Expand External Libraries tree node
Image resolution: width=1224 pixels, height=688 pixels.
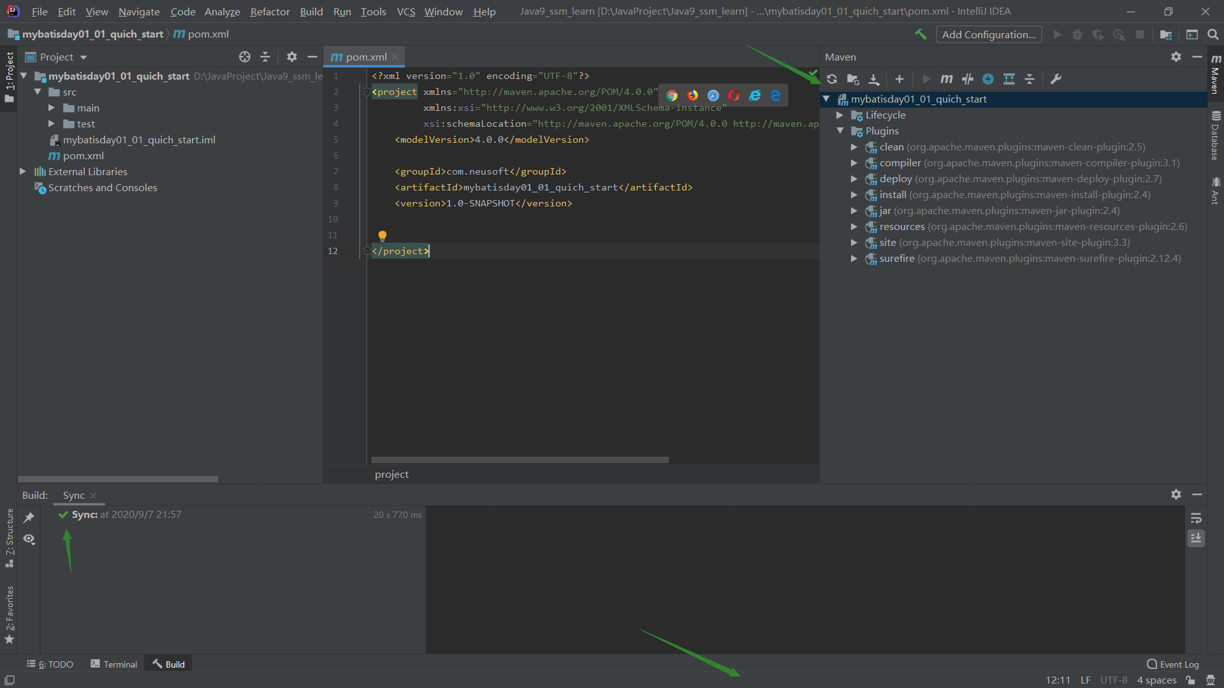pyautogui.click(x=23, y=171)
